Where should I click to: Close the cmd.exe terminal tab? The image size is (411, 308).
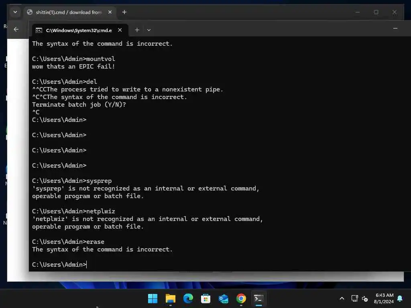(120, 30)
